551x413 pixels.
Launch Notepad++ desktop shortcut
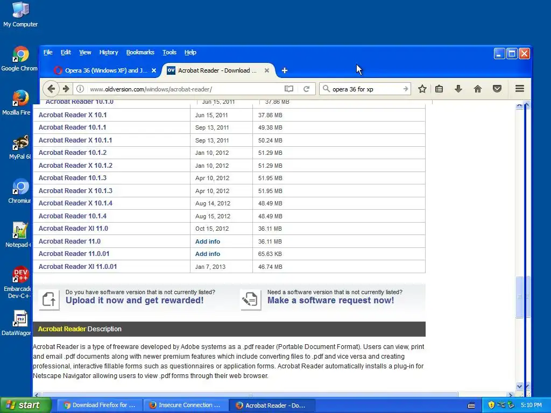point(19,235)
